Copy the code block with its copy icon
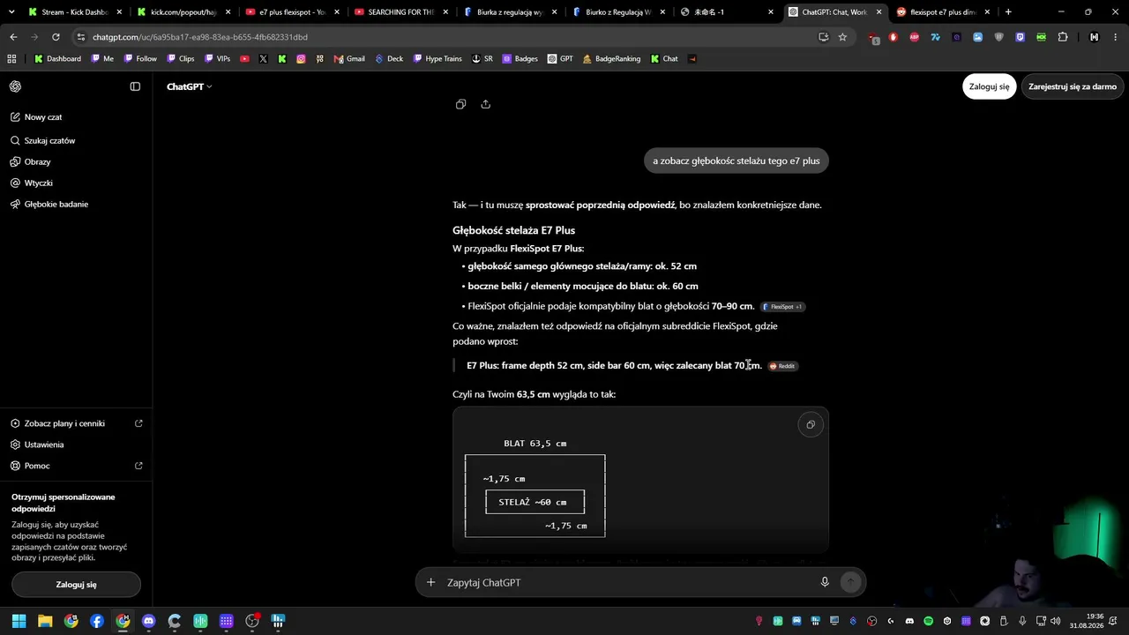 tap(811, 425)
